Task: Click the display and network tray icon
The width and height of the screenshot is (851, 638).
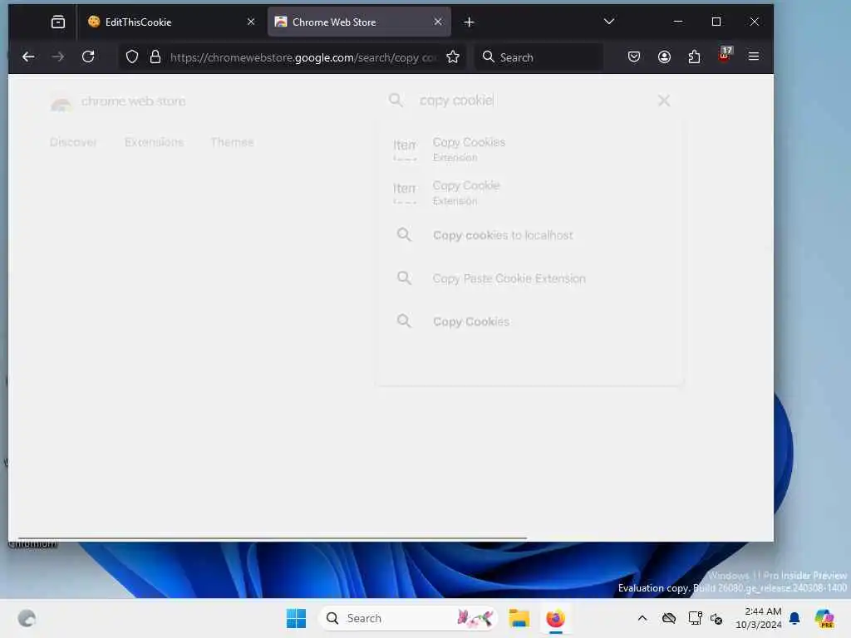Action: point(695,618)
